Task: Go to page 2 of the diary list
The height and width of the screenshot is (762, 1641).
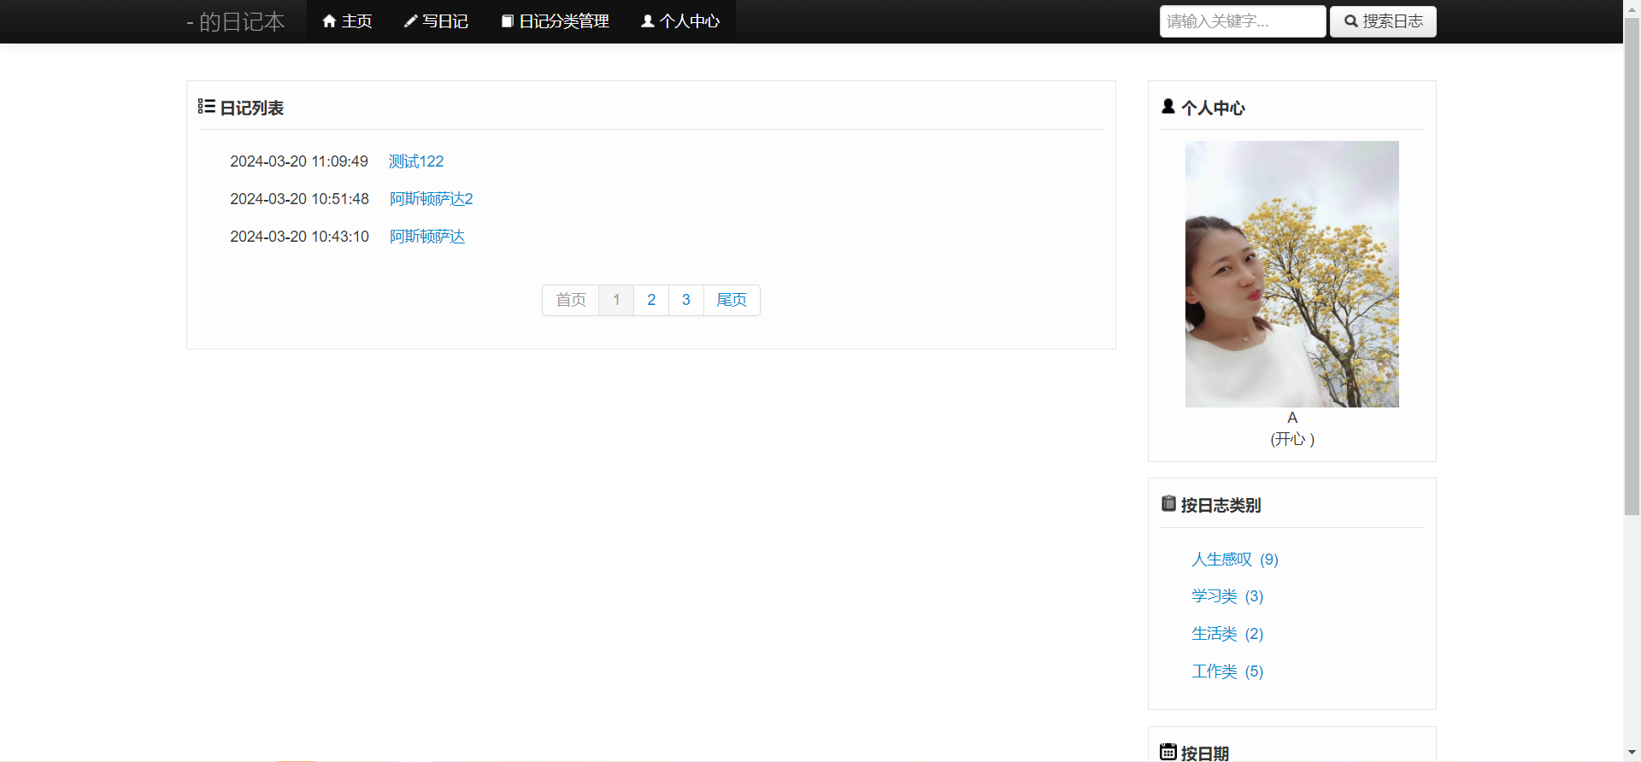Action: click(x=651, y=300)
